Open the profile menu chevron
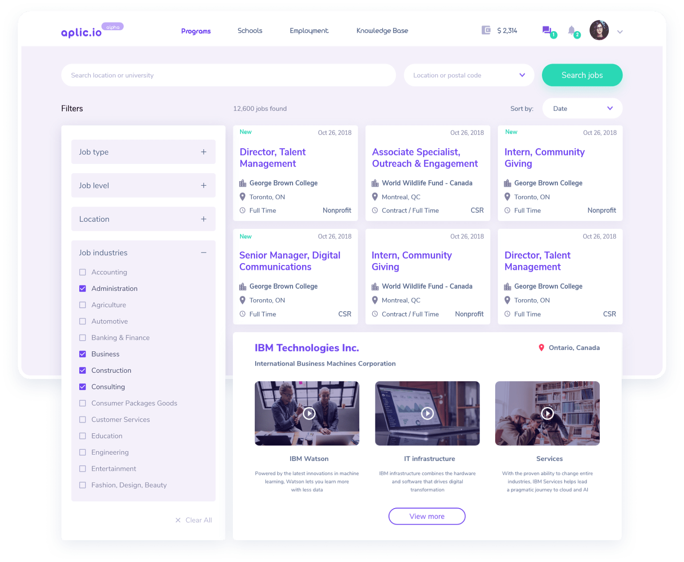Screen dimensions: 684x562 click(620, 32)
